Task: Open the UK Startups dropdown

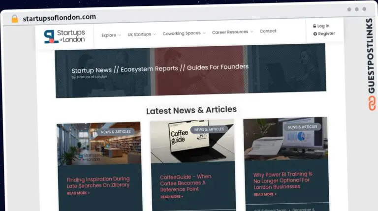Action: pyautogui.click(x=142, y=34)
